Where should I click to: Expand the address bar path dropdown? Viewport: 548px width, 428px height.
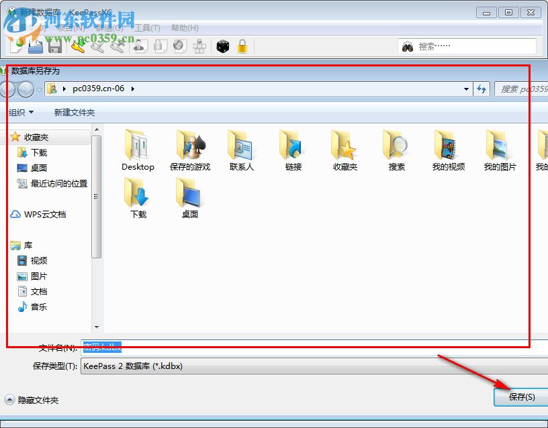tap(466, 89)
